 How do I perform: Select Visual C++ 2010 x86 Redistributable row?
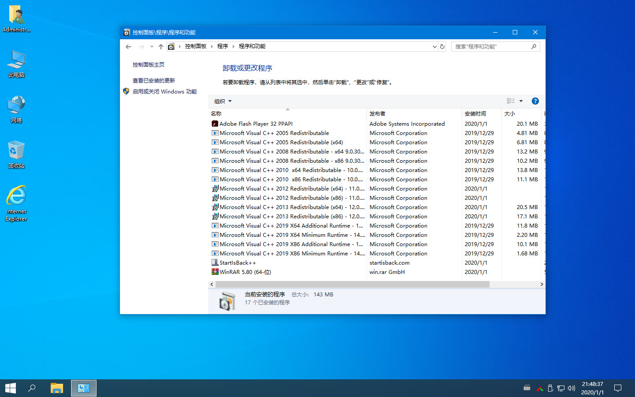tap(377, 180)
